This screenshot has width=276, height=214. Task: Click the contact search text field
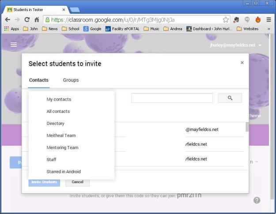click(x=172, y=98)
